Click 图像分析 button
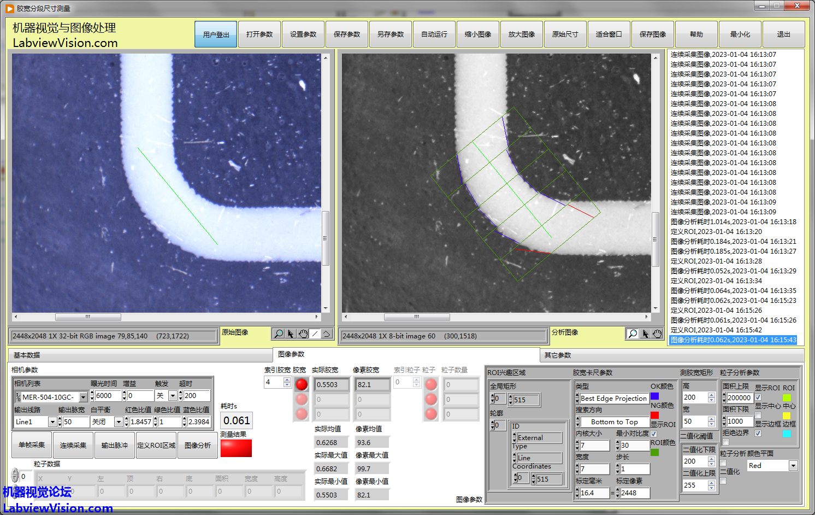This screenshot has width=815, height=515. click(x=197, y=446)
